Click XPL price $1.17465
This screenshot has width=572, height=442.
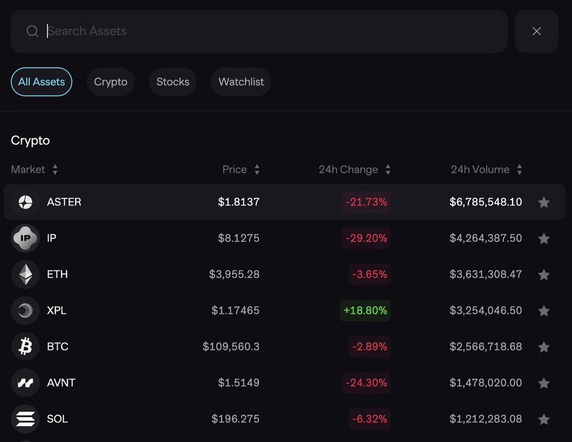click(236, 310)
